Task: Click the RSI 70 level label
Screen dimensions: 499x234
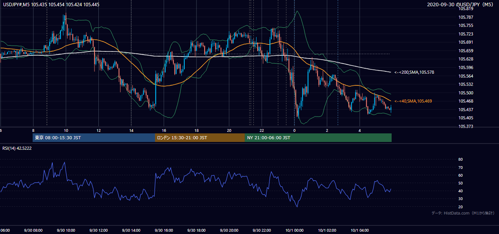Action: click(460, 168)
